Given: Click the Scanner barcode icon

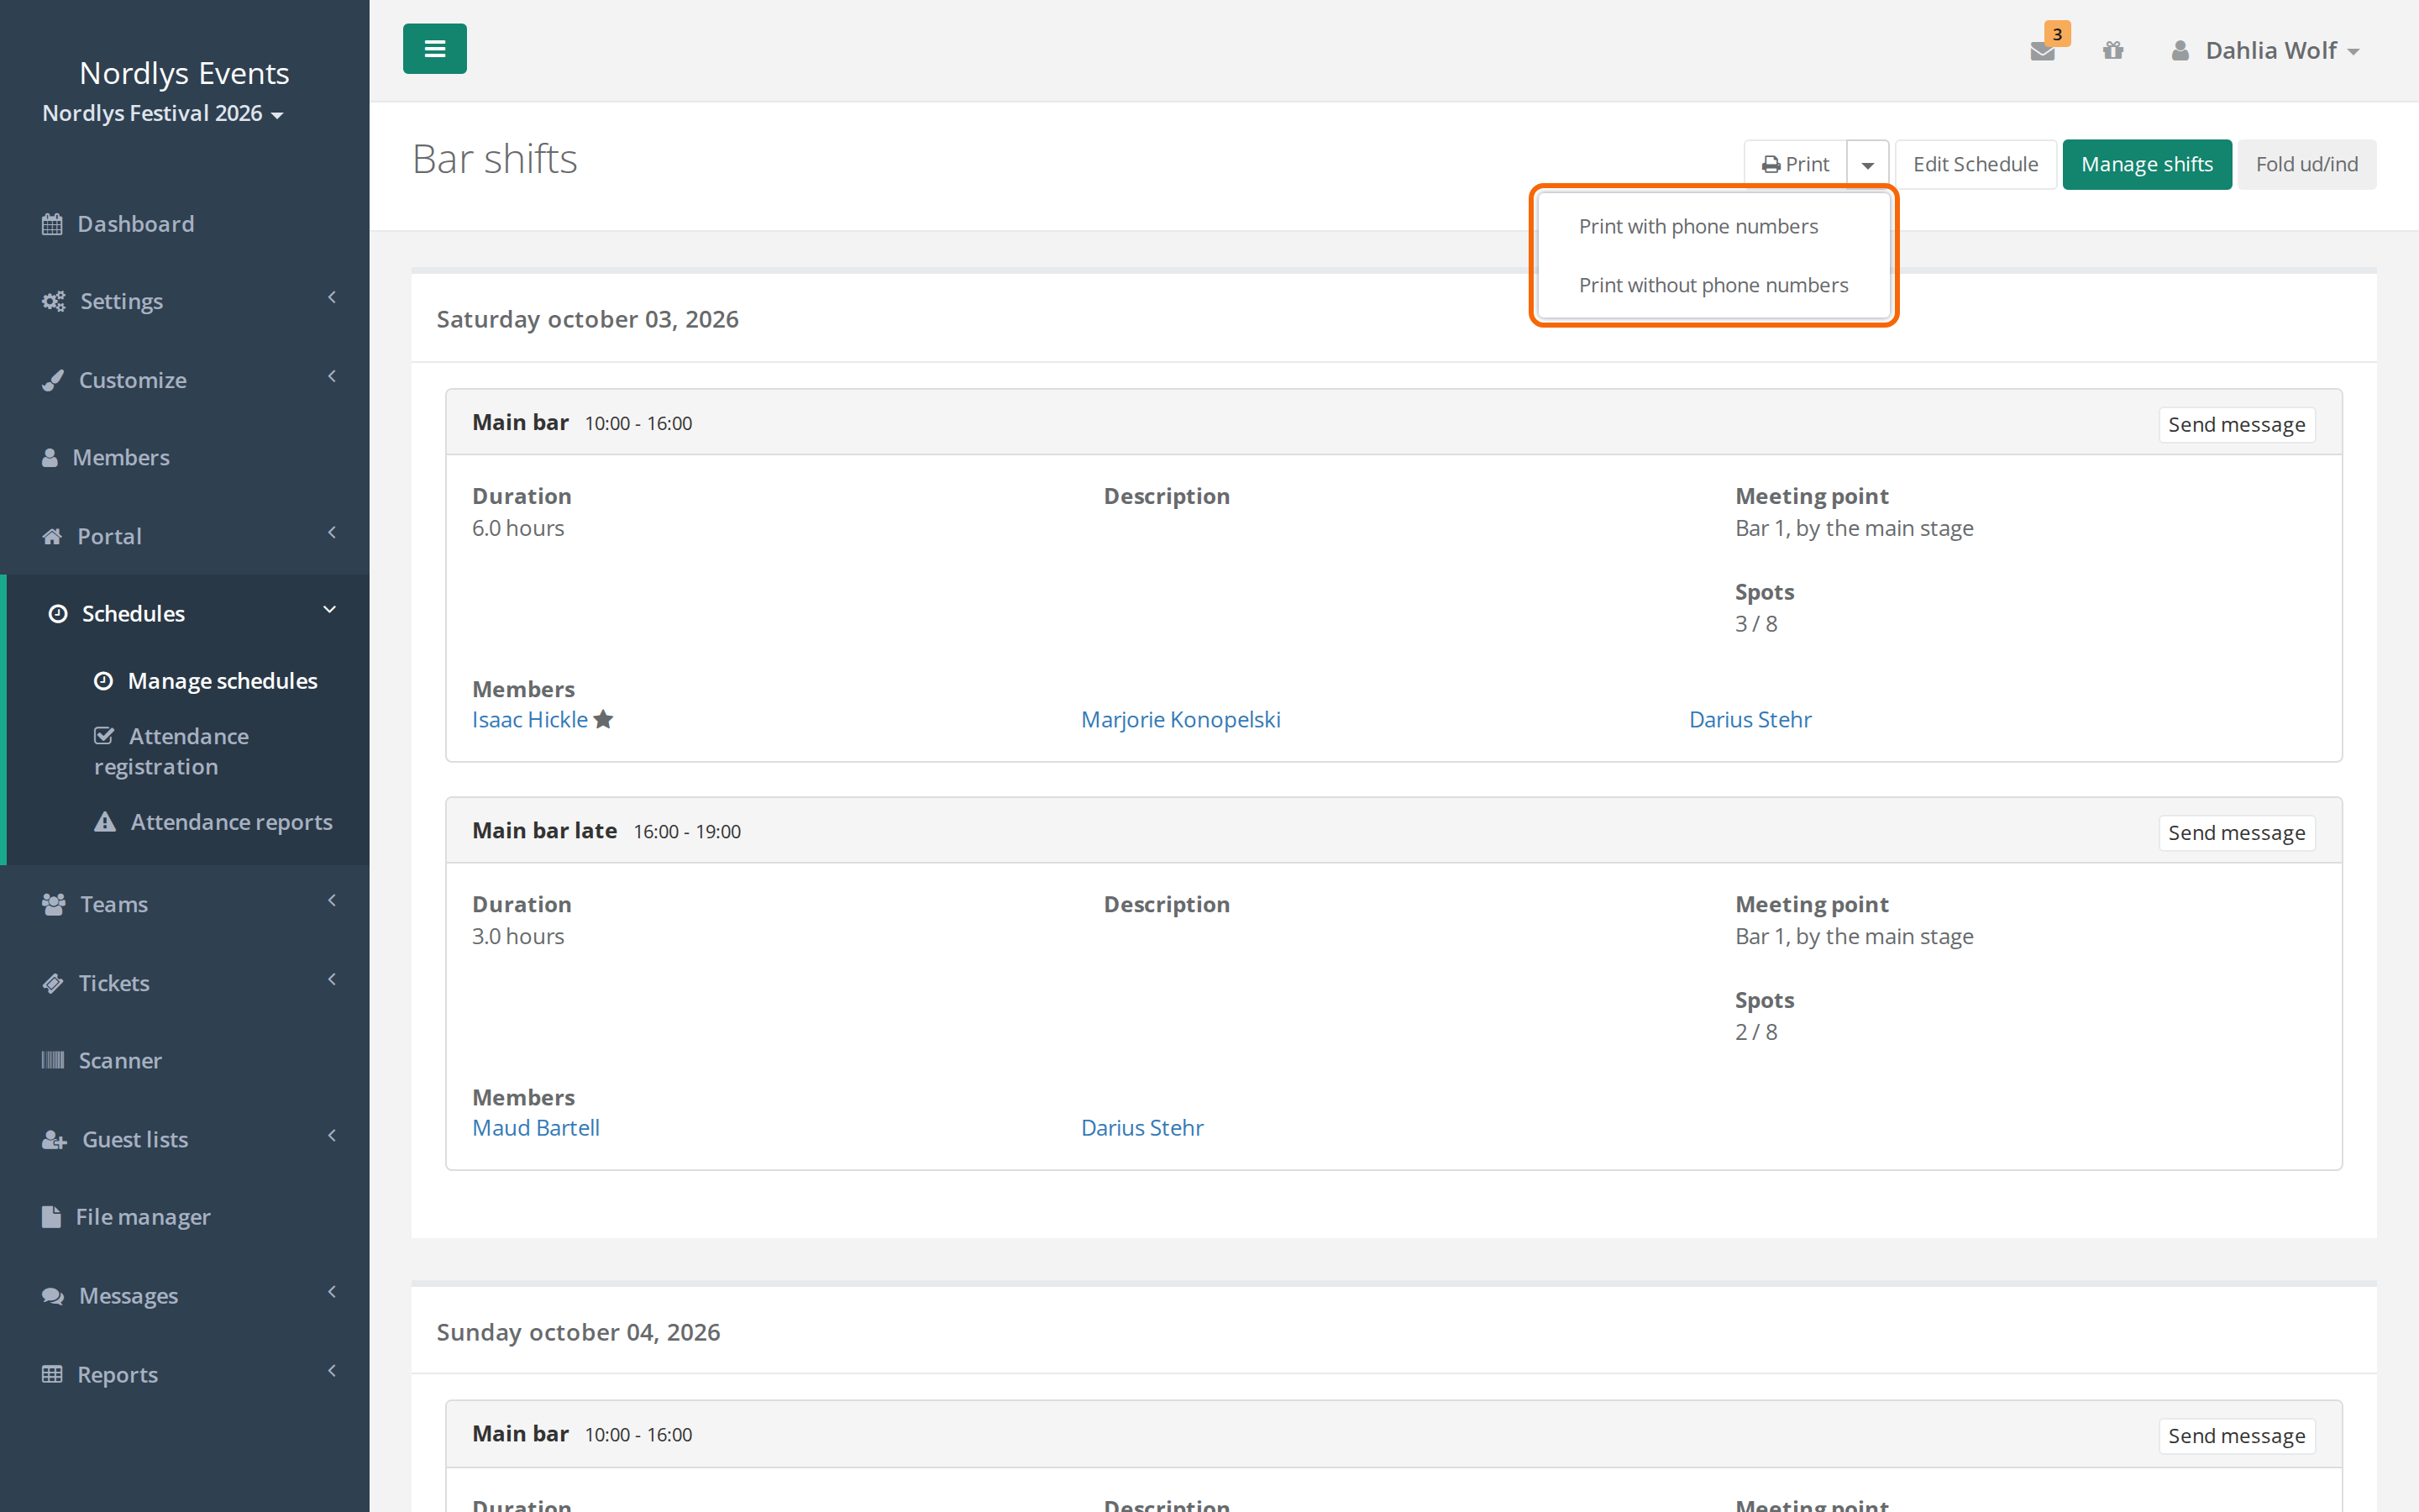Looking at the screenshot, I should pyautogui.click(x=53, y=1060).
